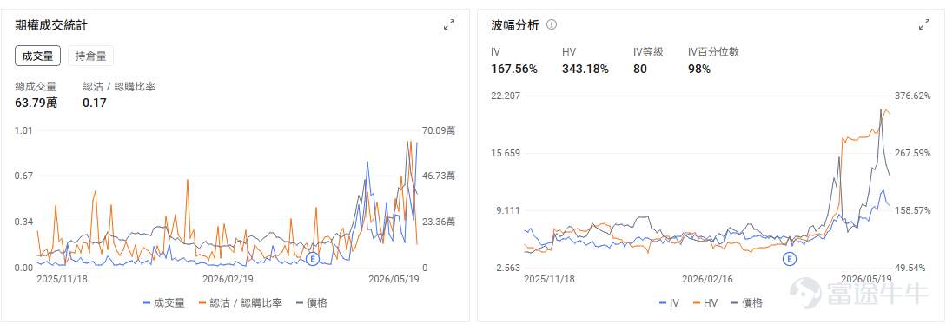Screen dimensions: 946x325
Task: Click the HV value 343.18%
Action: (585, 69)
